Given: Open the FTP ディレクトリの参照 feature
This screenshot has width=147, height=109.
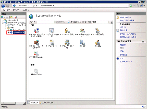Looking at the screenshot, I should [x=52, y=33].
